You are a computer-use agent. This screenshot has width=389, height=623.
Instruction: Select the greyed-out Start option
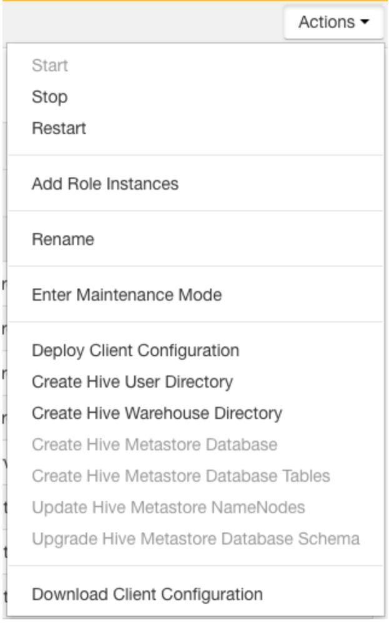pos(50,66)
